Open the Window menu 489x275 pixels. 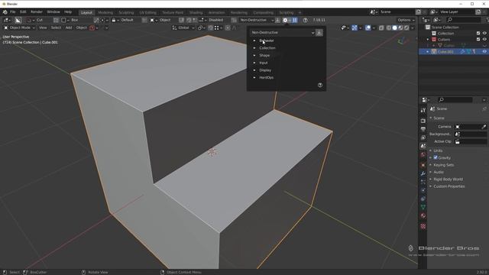tap(53, 12)
